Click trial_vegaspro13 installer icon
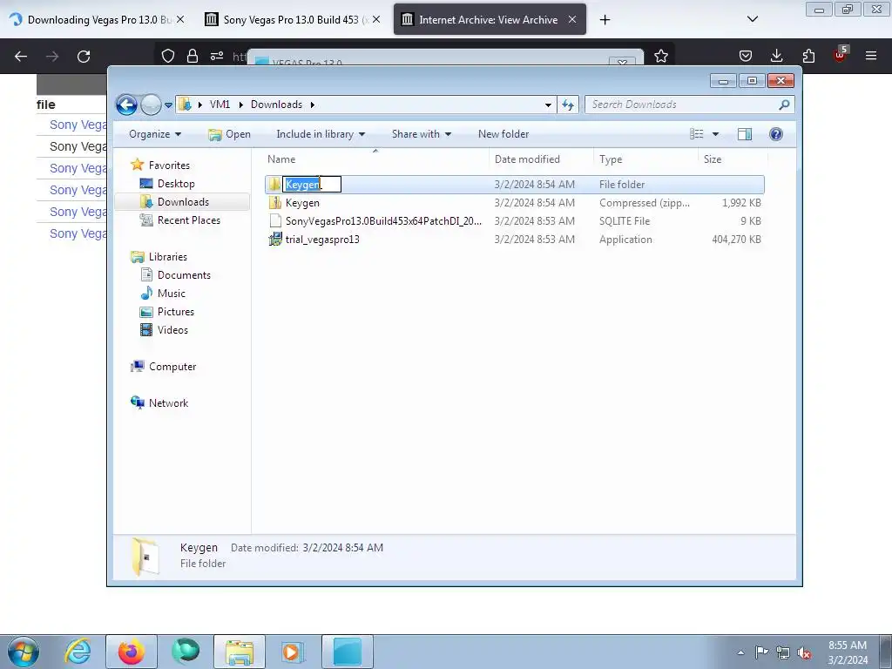 [274, 239]
